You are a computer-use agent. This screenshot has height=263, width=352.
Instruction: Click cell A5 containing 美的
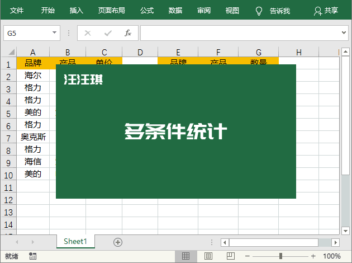(x=33, y=112)
